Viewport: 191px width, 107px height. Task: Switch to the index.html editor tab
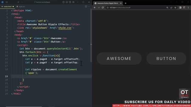[x=7, y=7]
